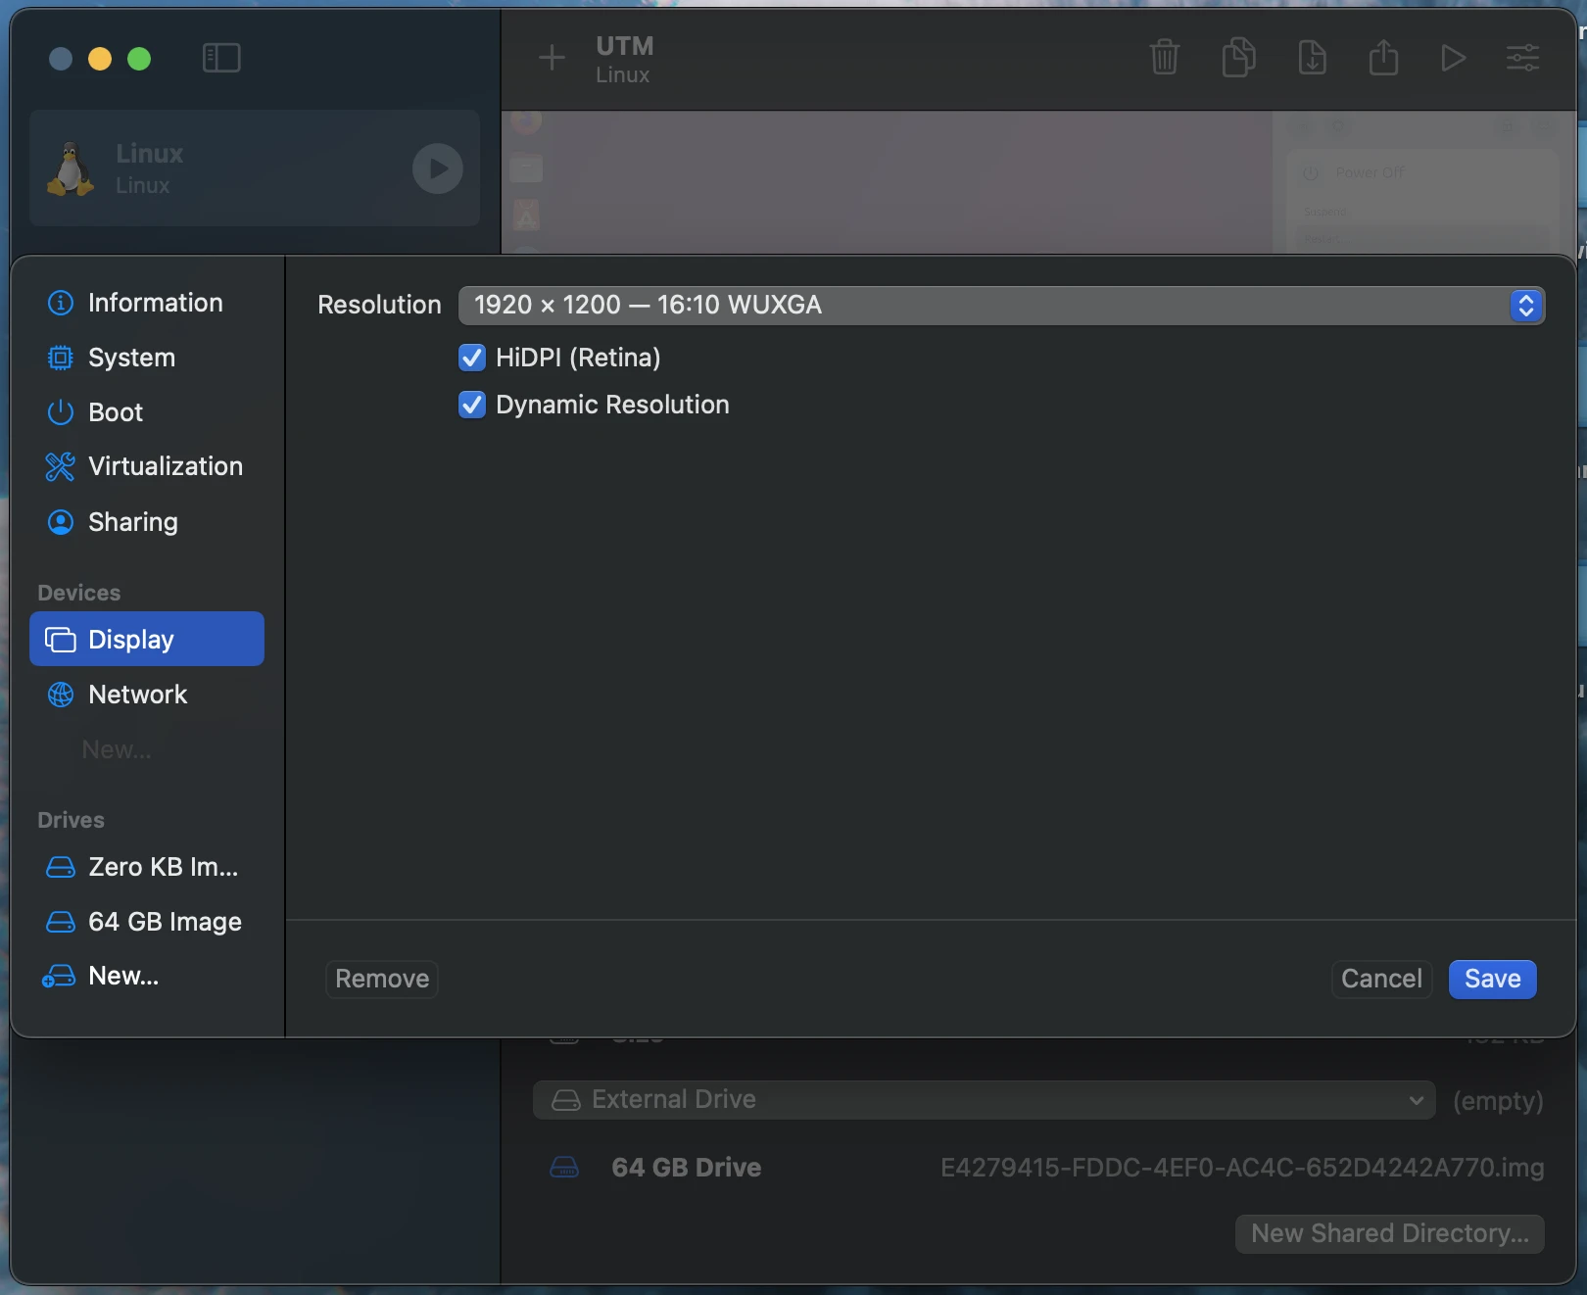Click the Display monitor icon
Screen dimensions: 1587x1295
61,640
